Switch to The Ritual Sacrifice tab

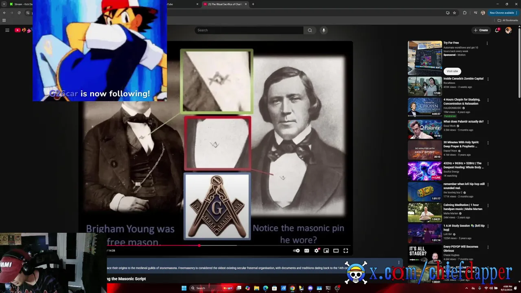[x=225, y=4]
